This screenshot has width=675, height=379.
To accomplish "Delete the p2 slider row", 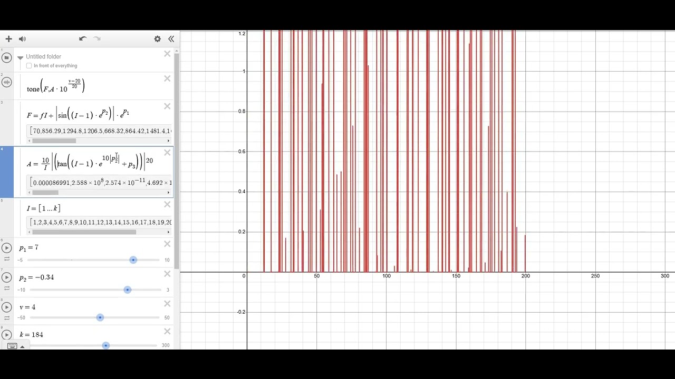I will (167, 274).
